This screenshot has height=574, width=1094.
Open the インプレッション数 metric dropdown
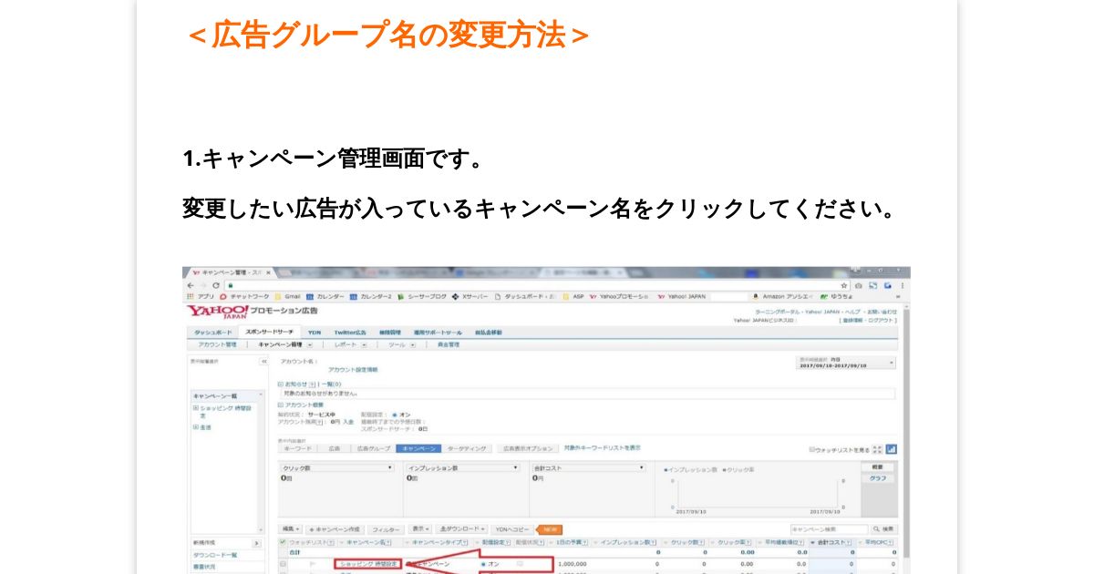(462, 468)
